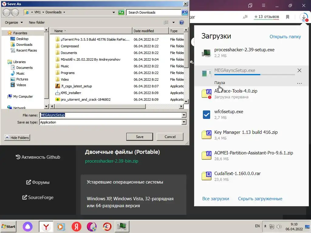The image size is (311, 233).
Task: Open the red Yandex taskbar icon
Action: click(76, 226)
